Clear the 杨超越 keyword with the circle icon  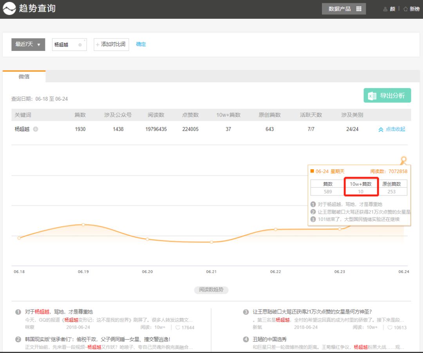point(80,45)
